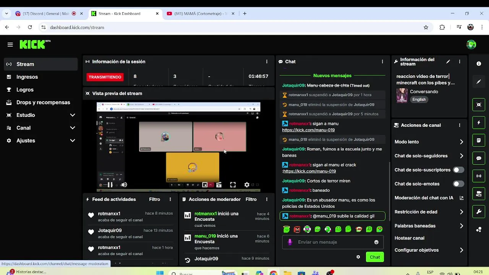Open Acciones de moderador three-dot menu

click(267, 199)
